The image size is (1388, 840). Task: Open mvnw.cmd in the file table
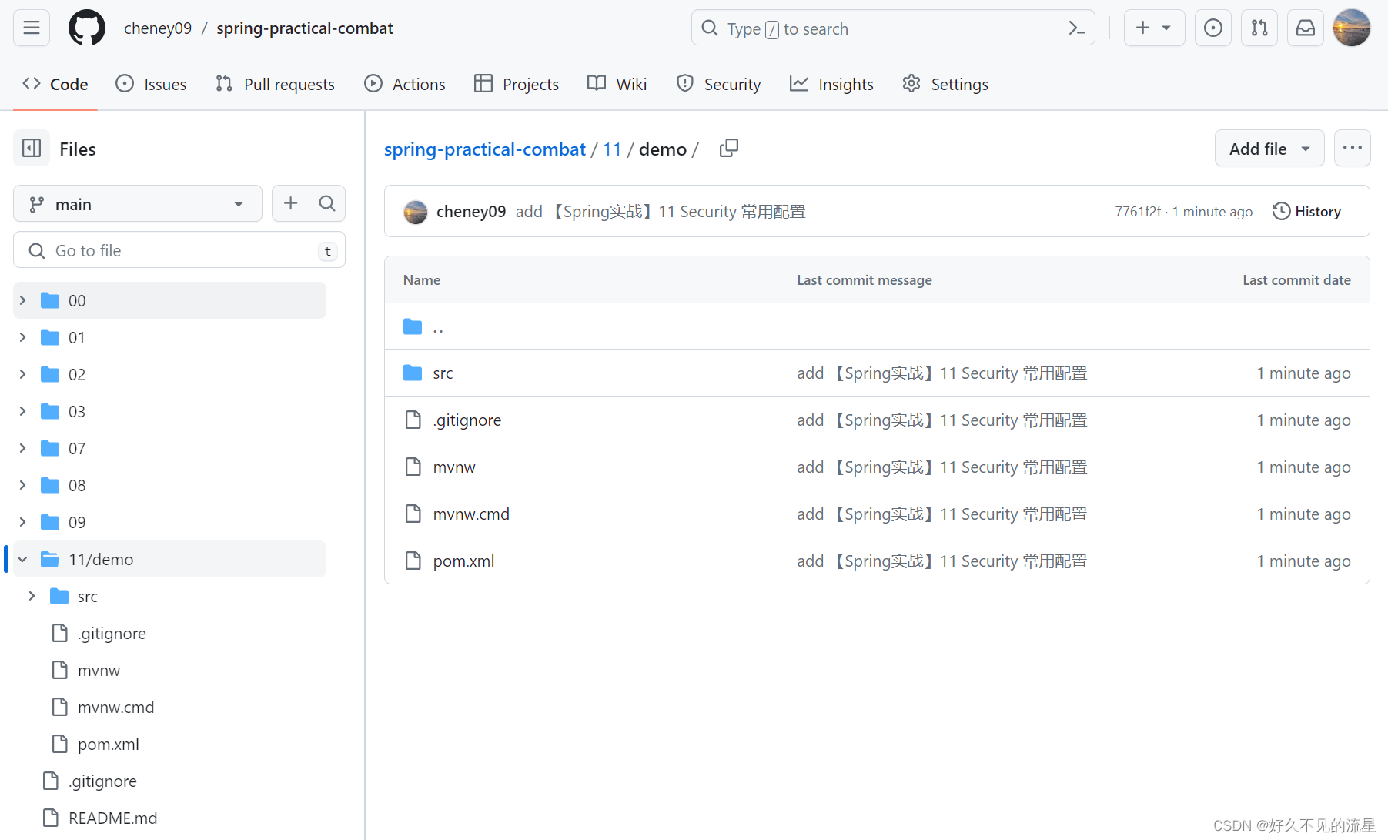[x=471, y=514]
